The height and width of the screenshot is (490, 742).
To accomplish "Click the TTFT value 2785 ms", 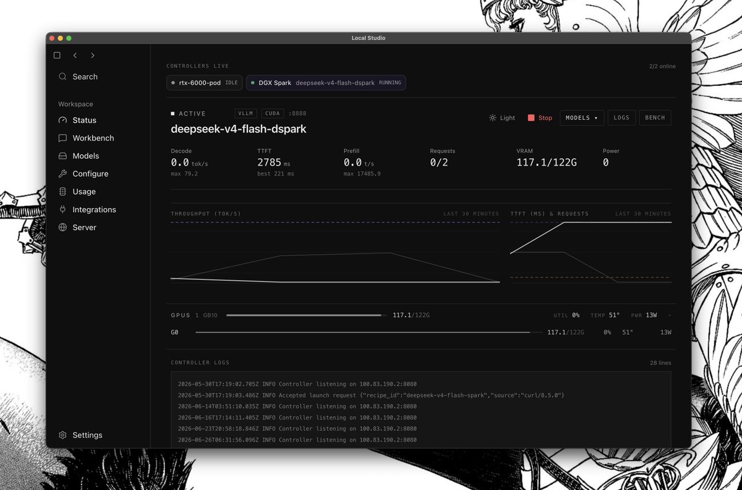I will [273, 163].
